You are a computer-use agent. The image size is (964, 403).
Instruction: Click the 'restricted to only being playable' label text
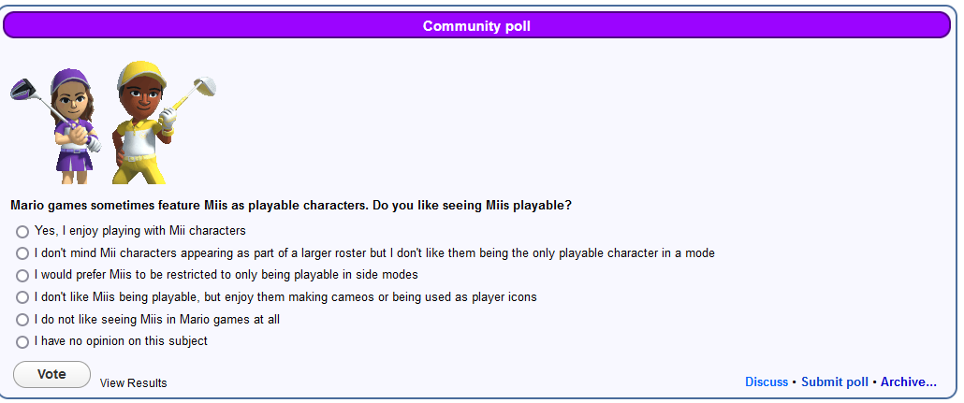(226, 275)
